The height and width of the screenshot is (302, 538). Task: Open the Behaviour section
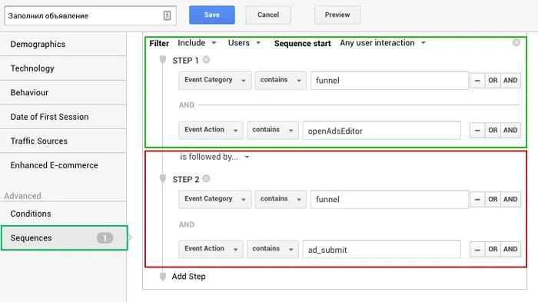[x=63, y=93]
